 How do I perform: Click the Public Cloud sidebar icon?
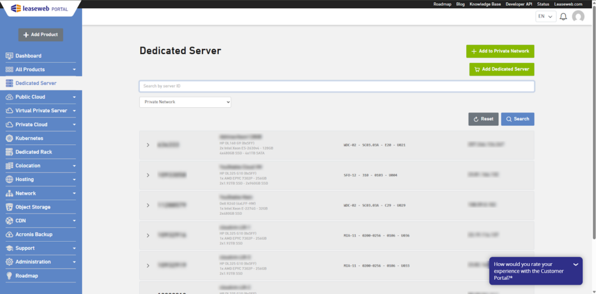point(9,97)
